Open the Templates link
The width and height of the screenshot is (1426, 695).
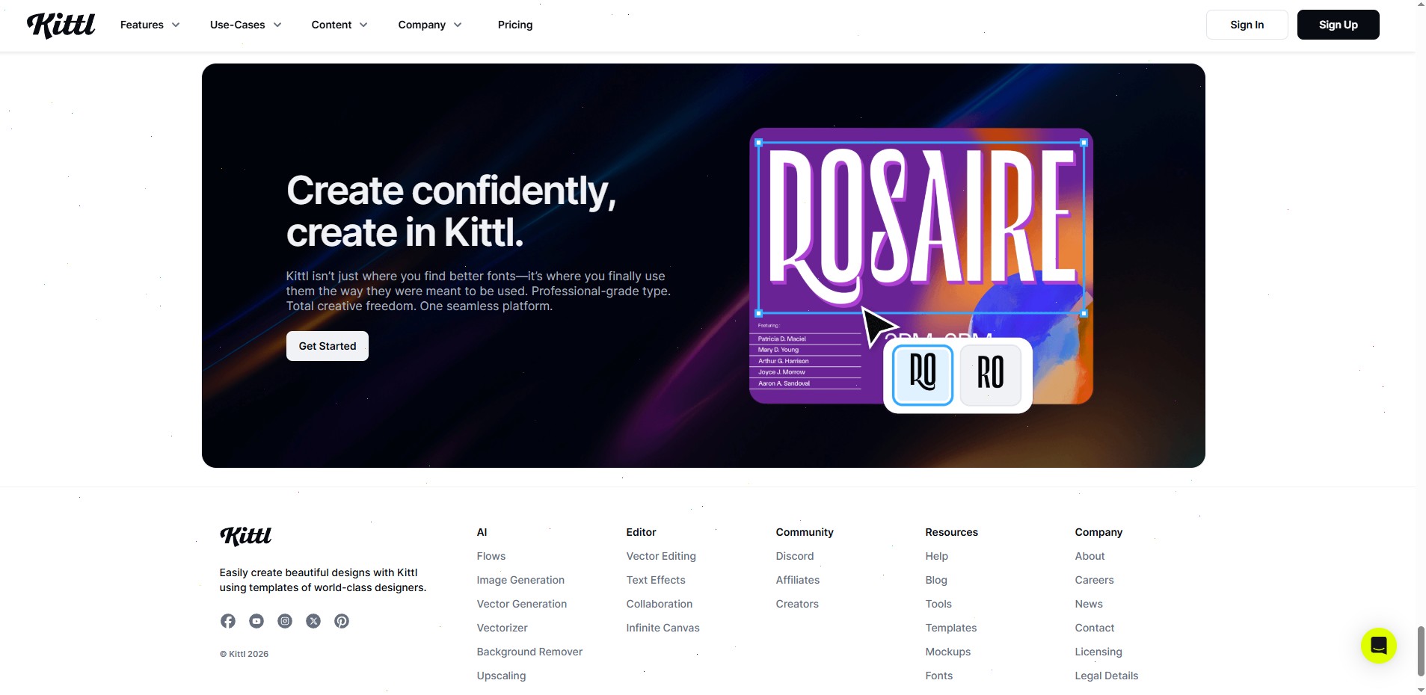(951, 628)
